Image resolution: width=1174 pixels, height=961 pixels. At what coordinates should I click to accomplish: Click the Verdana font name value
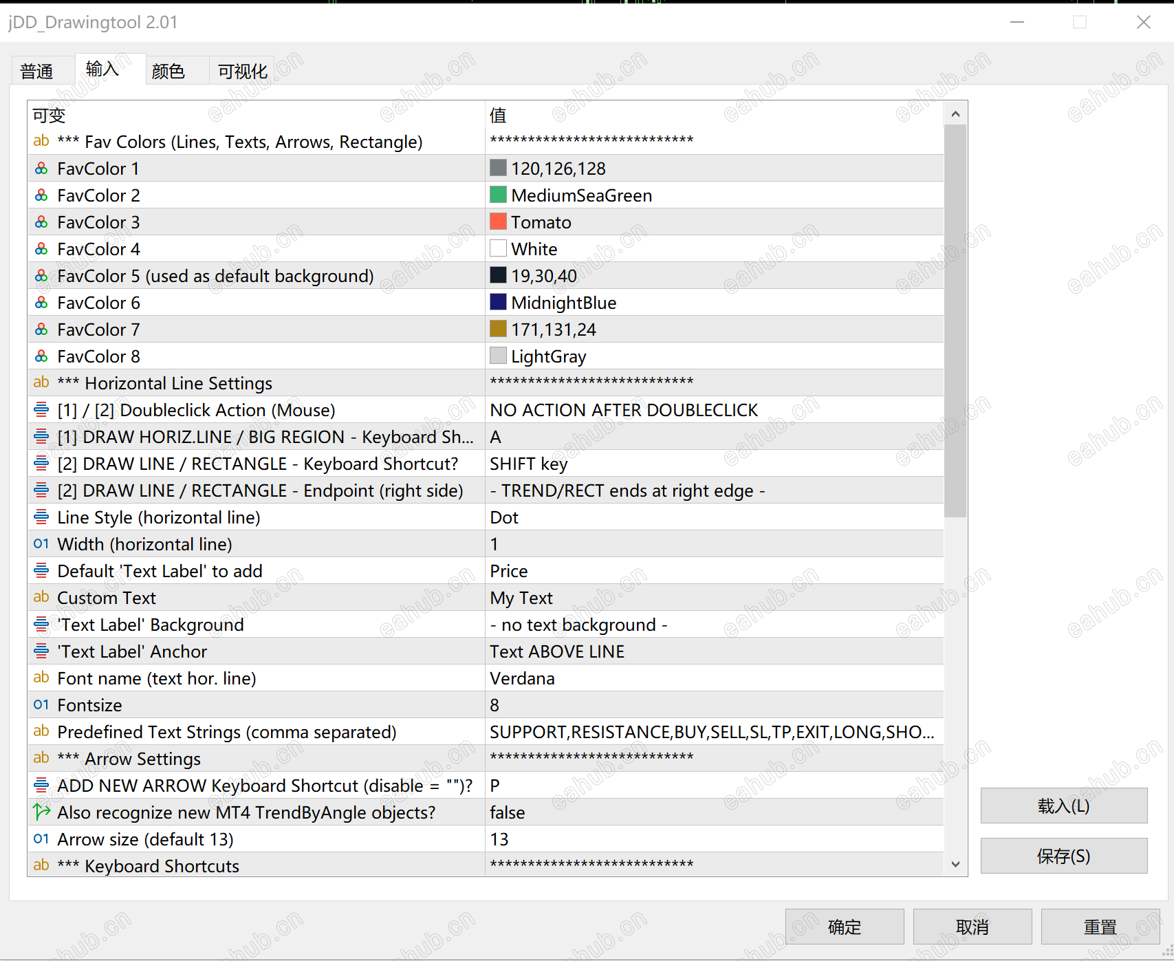point(715,678)
